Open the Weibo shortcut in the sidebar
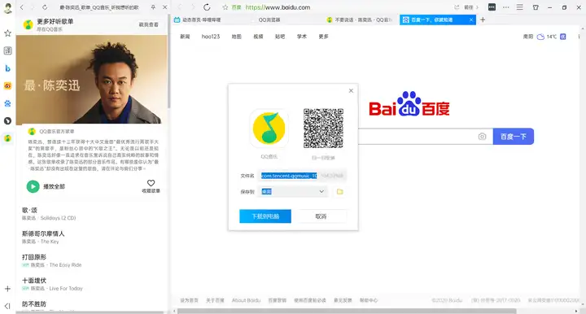The width and height of the screenshot is (586, 314). pyautogui.click(x=7, y=86)
